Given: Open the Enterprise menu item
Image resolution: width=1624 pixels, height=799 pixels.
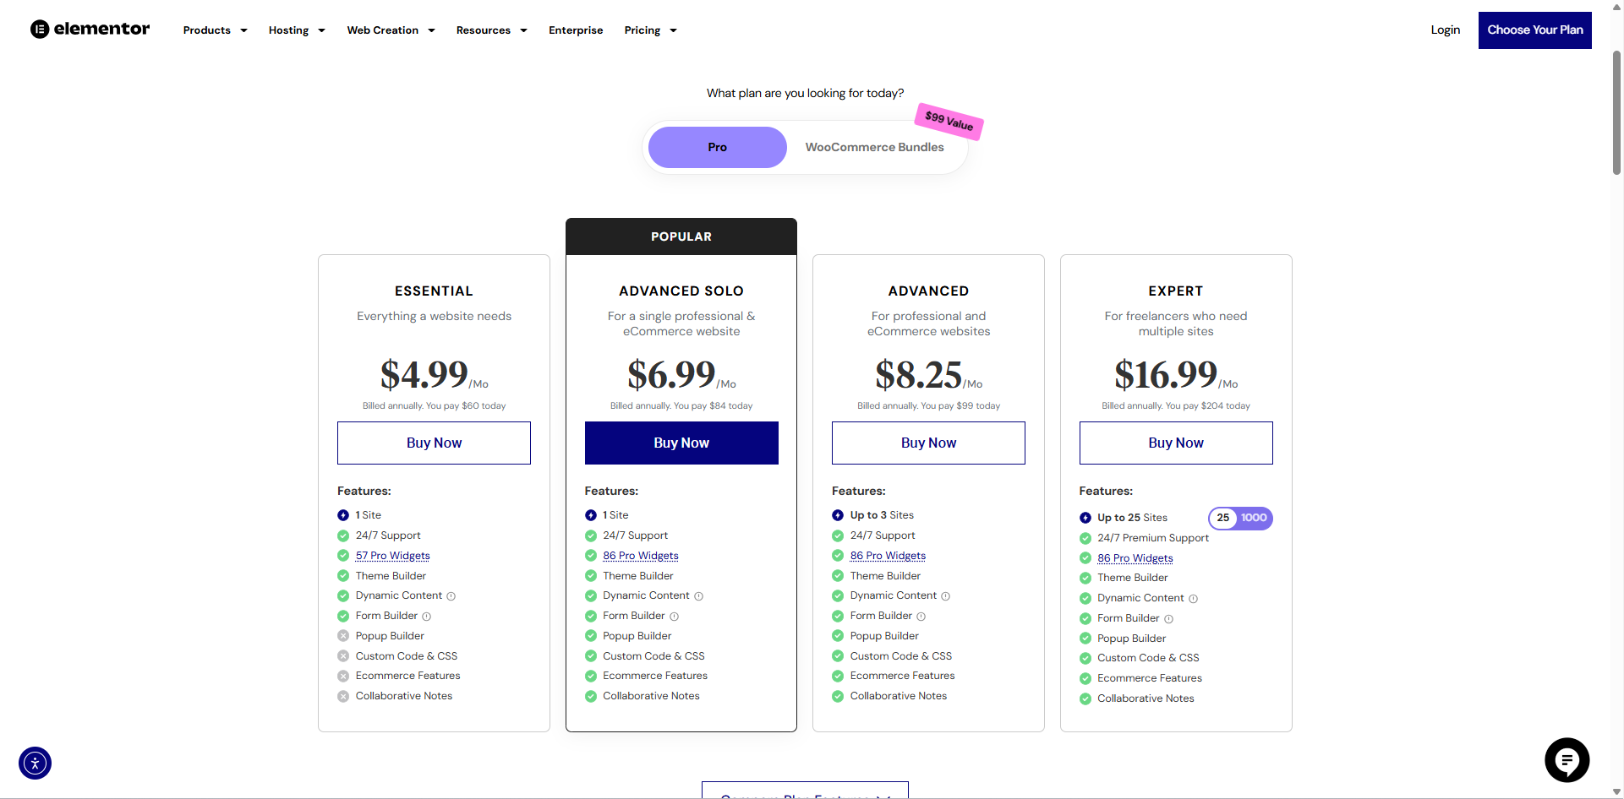Looking at the screenshot, I should click(576, 30).
